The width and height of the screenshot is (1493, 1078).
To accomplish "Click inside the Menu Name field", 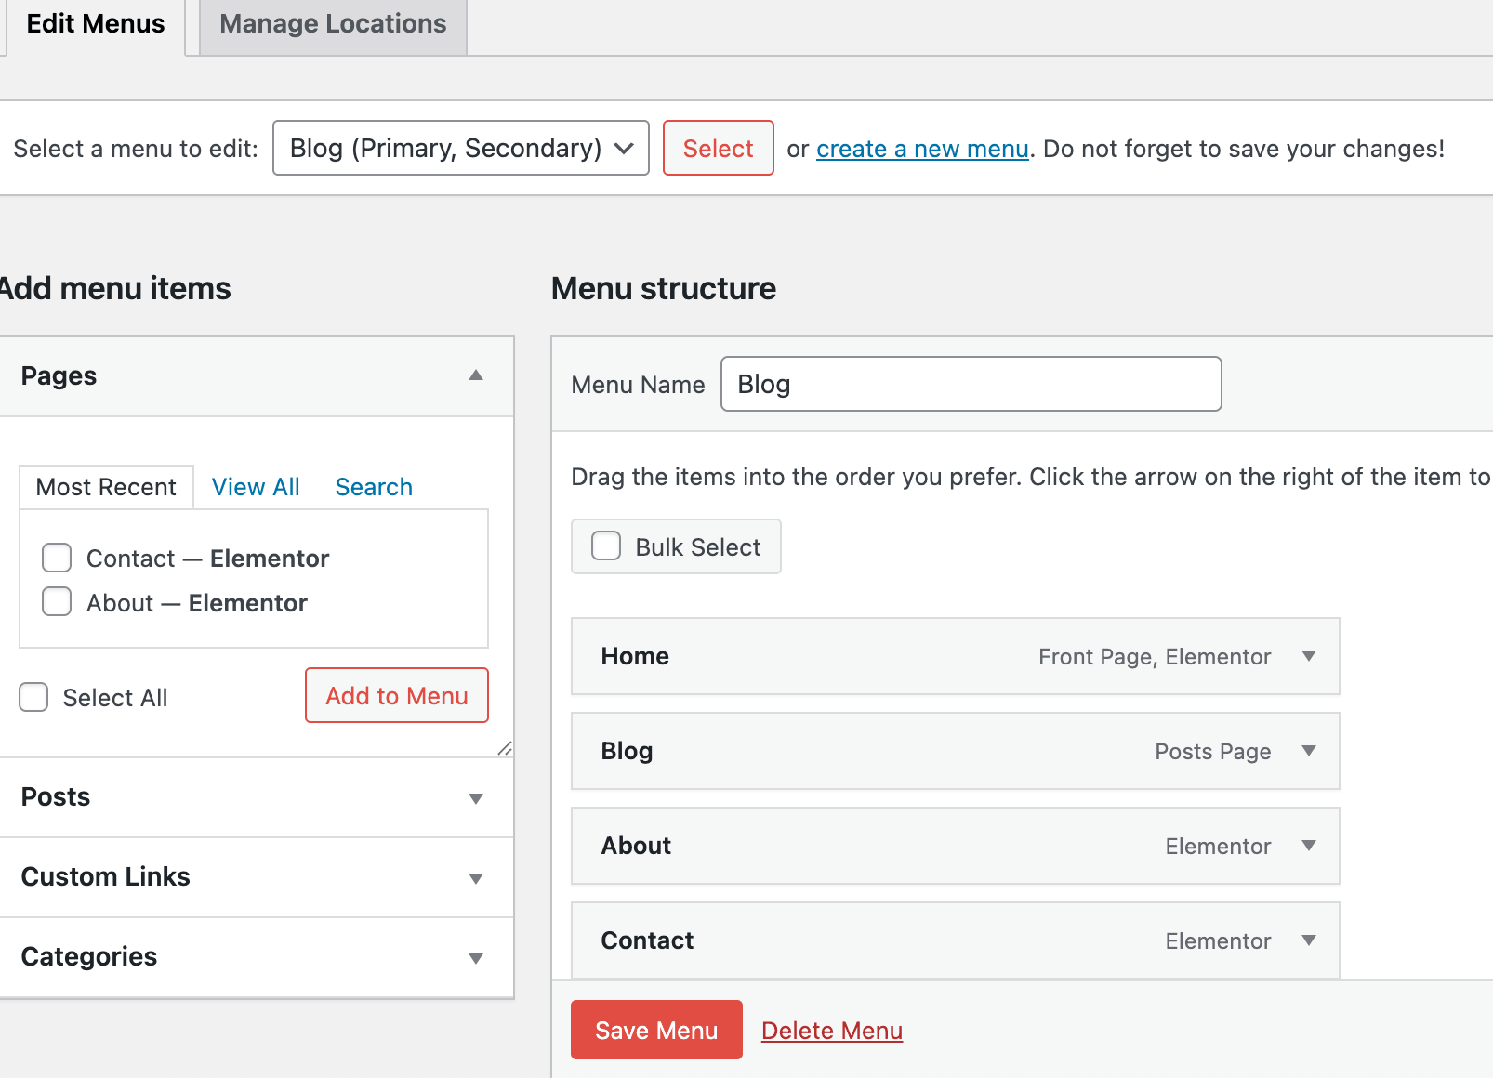I will (x=971, y=384).
